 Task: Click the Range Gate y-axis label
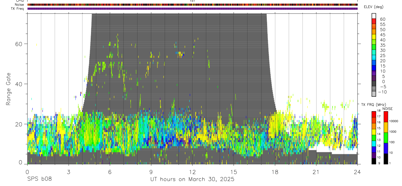tap(9, 89)
